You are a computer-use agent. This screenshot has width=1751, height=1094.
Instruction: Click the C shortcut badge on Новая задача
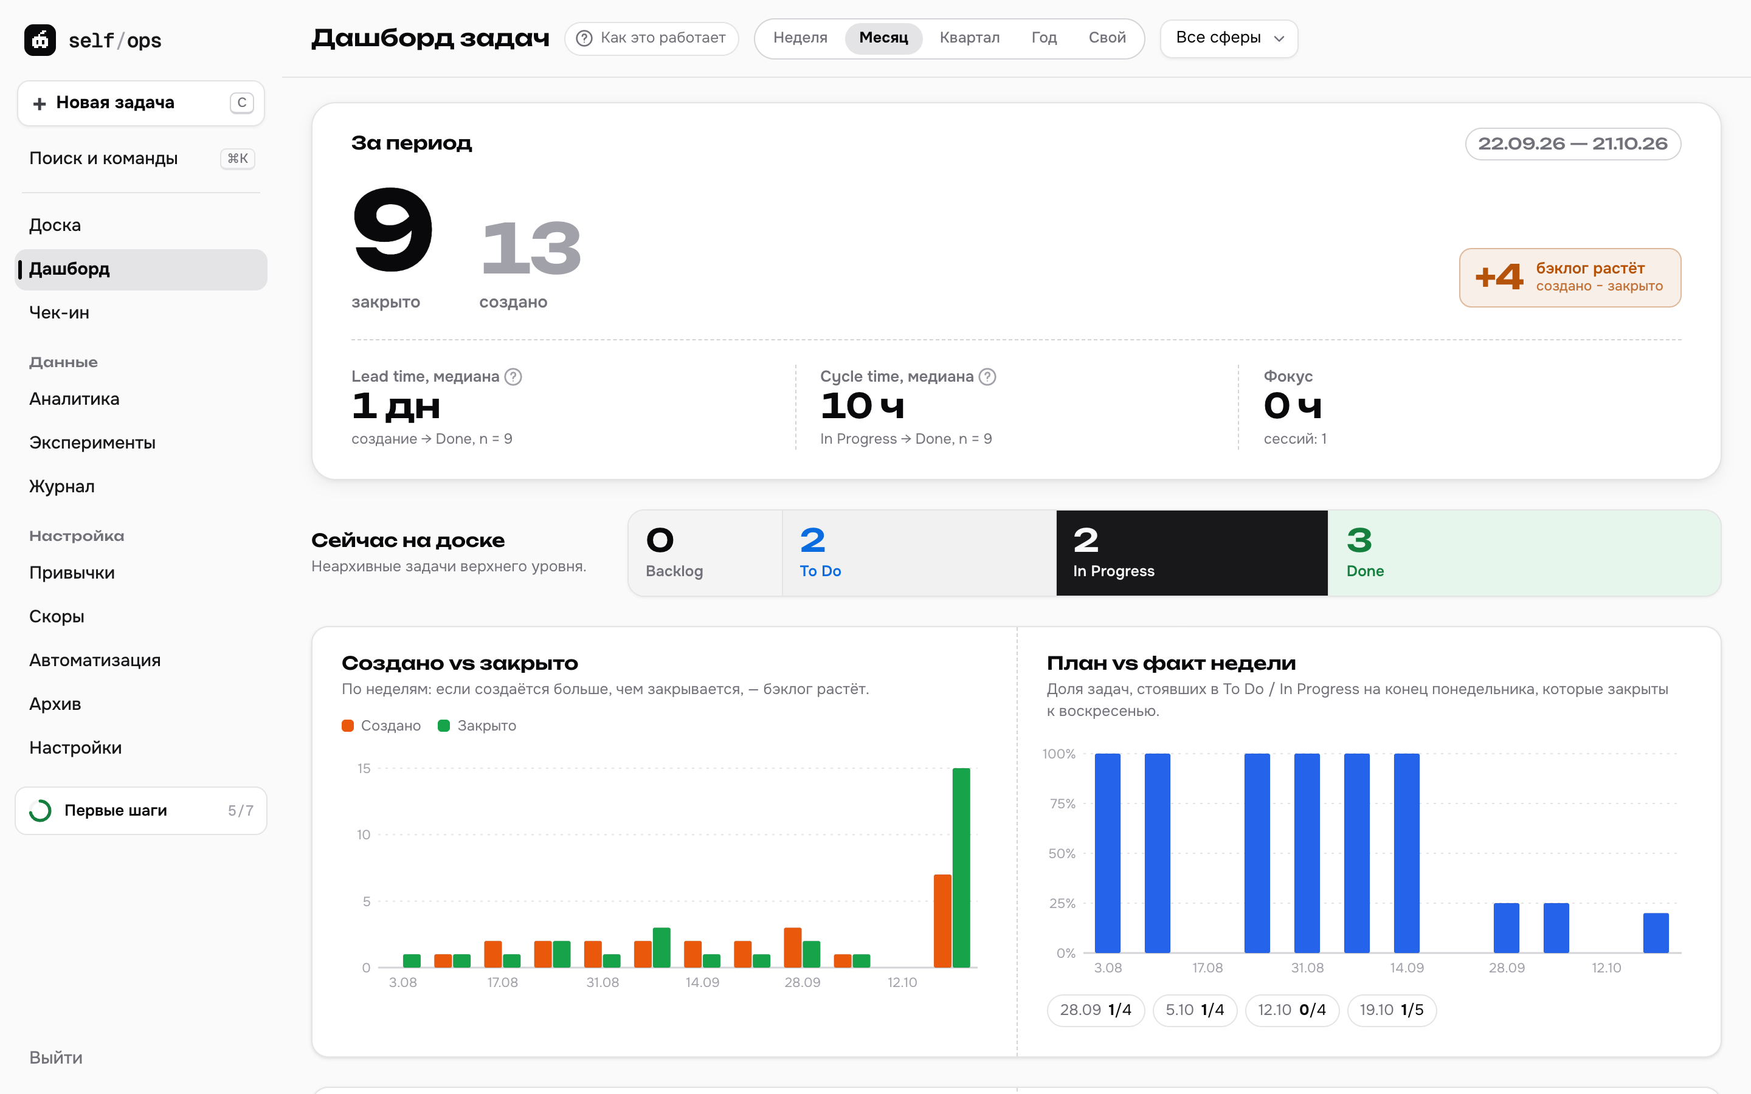tap(241, 103)
